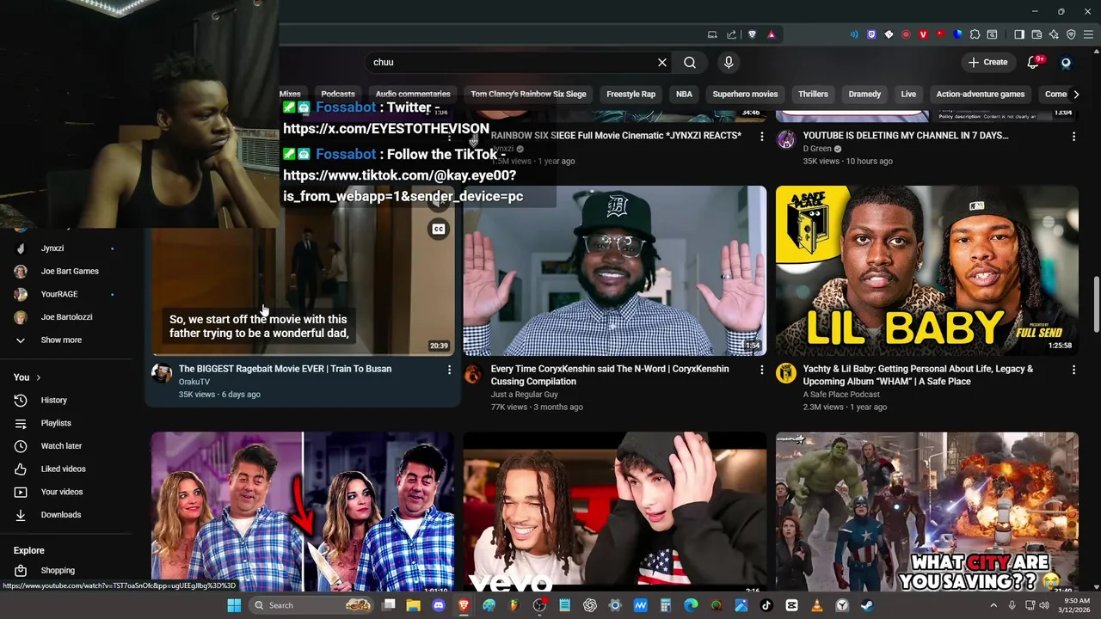Open the YouTube account avatar menu
Viewport: 1101px width, 619px height.
click(1067, 62)
